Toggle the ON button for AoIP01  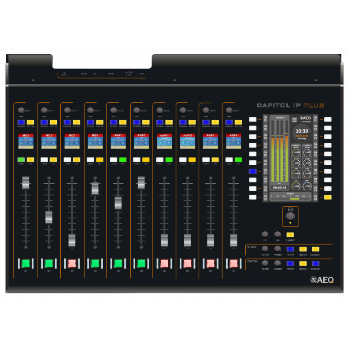(x=164, y=263)
